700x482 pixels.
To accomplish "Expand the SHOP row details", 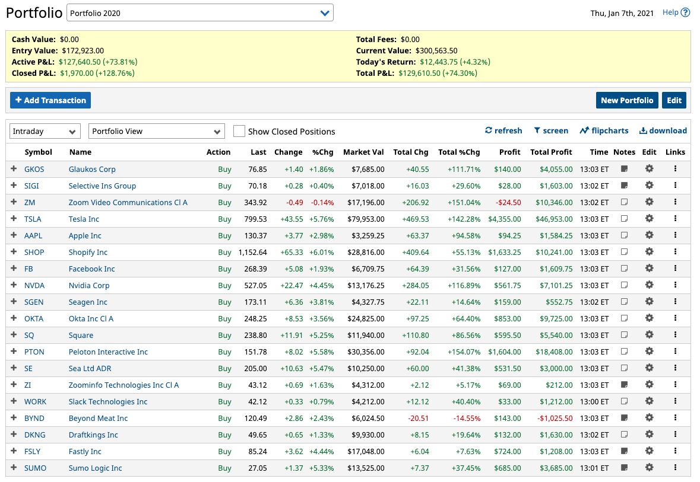I will (14, 251).
